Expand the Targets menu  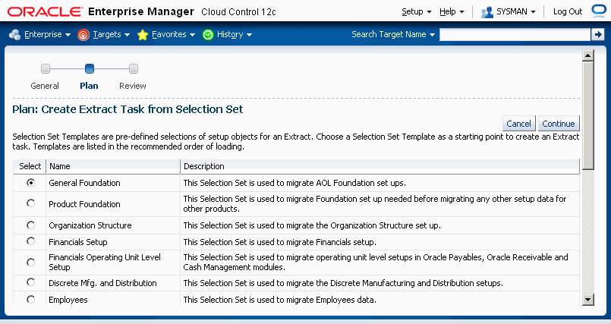(111, 35)
